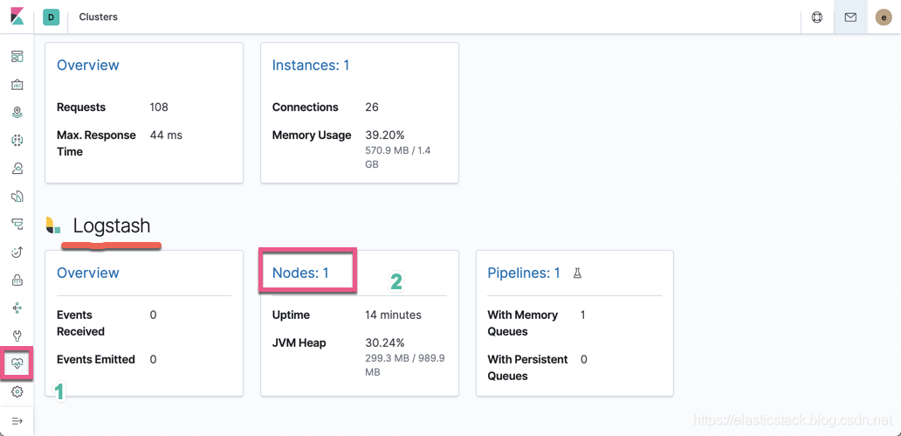Open the Logstash Overview link

[88, 273]
